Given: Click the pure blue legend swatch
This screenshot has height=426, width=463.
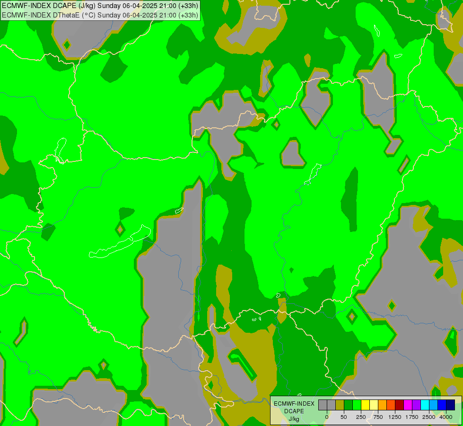Looking at the screenshot, I should pos(442,405).
